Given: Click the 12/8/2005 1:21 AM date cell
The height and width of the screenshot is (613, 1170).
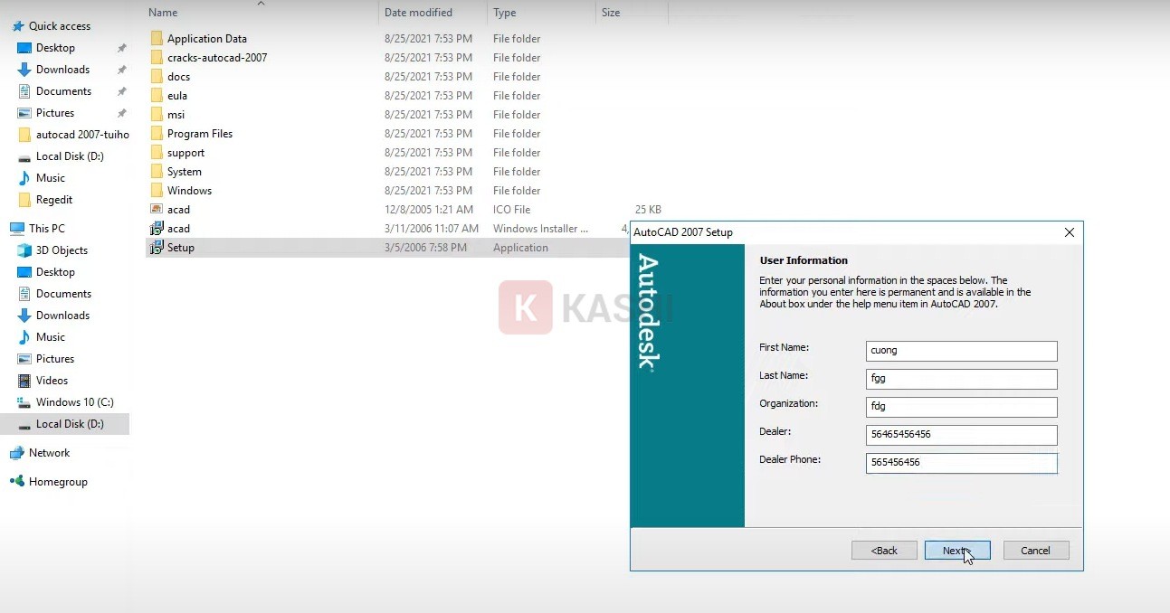Looking at the screenshot, I should (x=429, y=210).
